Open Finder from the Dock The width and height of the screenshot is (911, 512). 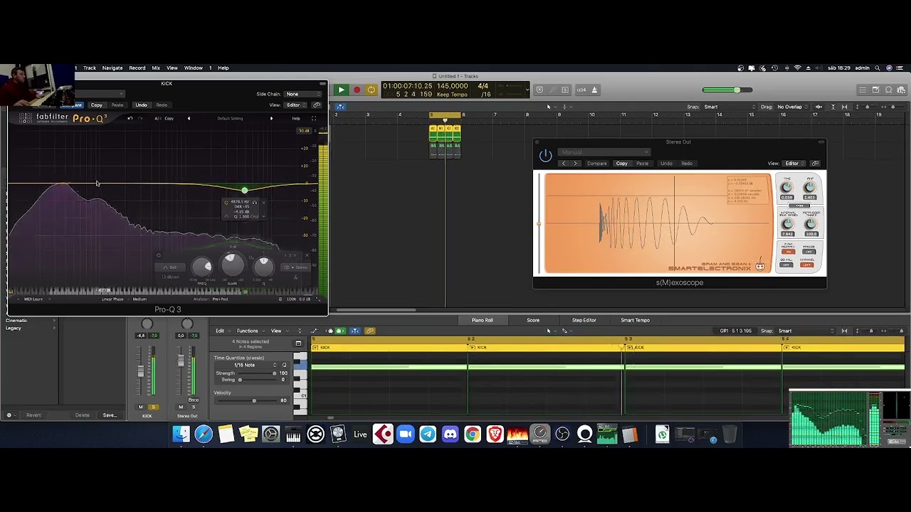181,434
